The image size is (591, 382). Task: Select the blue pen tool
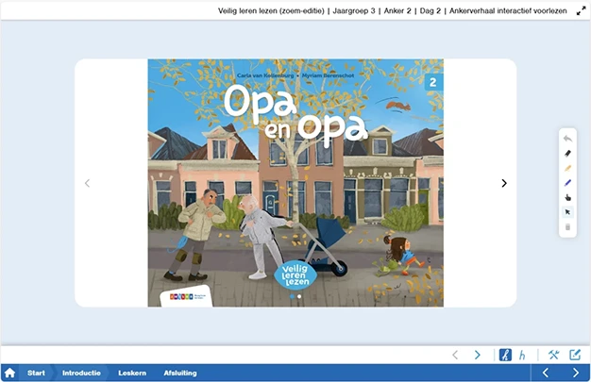pos(567,182)
